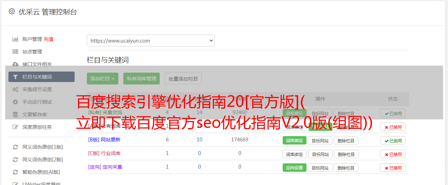Click the cloud upload icon beside 接口文件相关
The height and width of the screenshot is (185, 448).
tap(15, 64)
